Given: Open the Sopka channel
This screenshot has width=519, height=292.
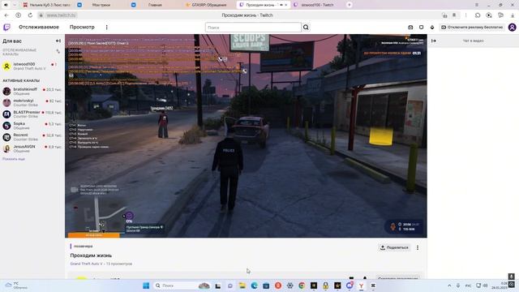Looking at the screenshot, I should click(32, 126).
